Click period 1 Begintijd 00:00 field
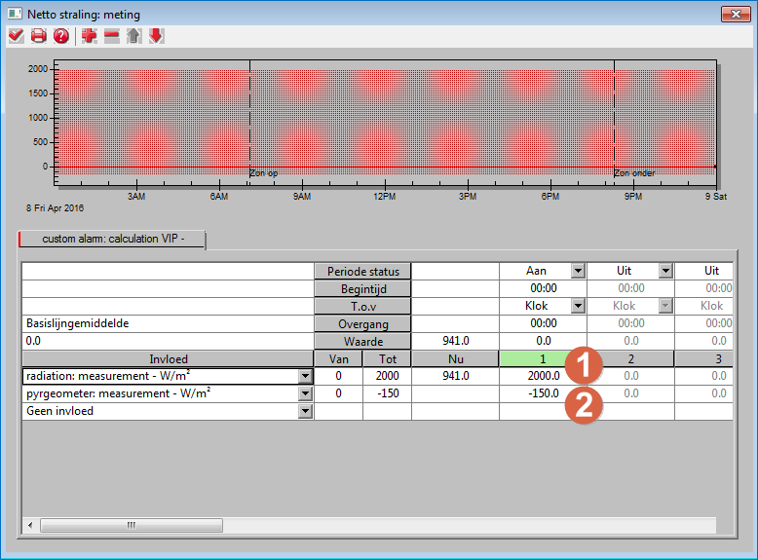Viewport: 758px width, 560px height. 544,288
